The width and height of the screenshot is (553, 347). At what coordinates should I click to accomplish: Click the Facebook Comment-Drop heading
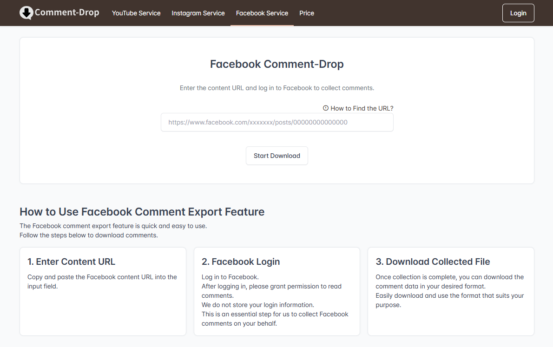pyautogui.click(x=277, y=64)
